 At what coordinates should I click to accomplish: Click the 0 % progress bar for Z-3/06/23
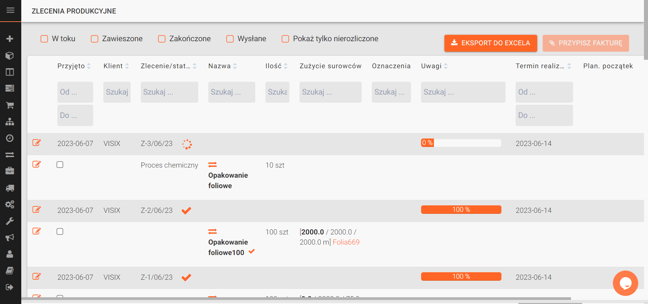coord(461,143)
